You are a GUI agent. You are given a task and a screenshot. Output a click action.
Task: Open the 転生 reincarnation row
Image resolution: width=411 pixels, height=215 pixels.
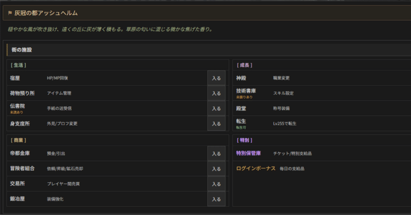(322, 124)
